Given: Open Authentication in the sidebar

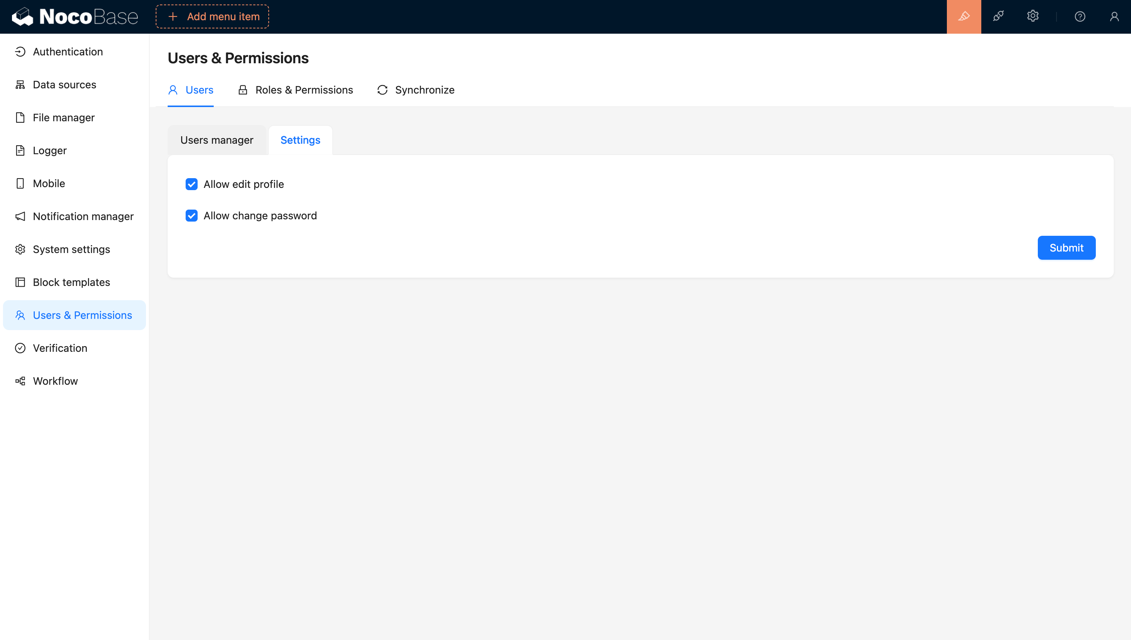Looking at the screenshot, I should (68, 52).
